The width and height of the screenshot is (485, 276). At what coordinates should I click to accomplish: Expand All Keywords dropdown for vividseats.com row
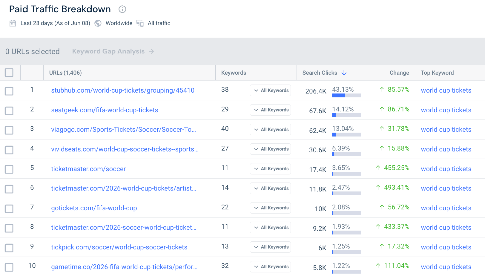click(270, 149)
